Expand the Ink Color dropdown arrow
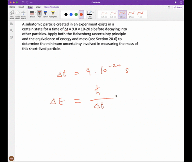192x162 pixels. coord(93,13)
